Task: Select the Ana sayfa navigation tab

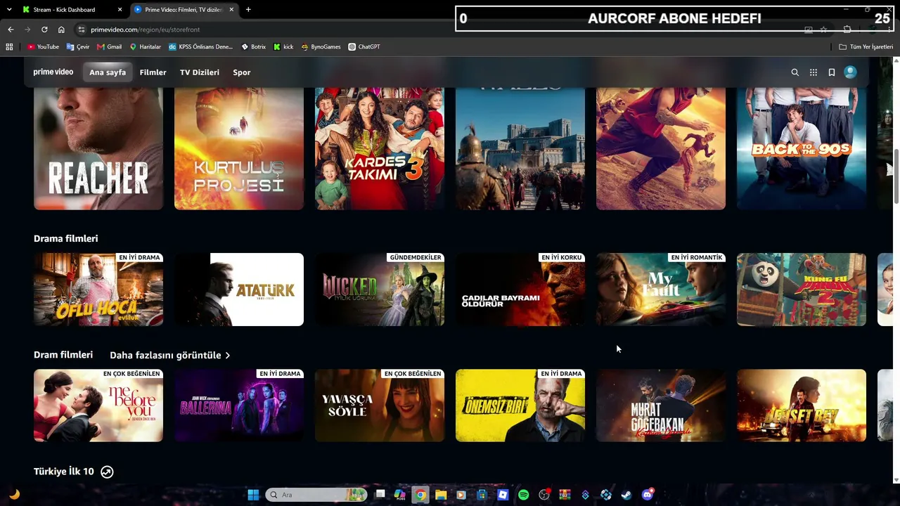Action: [108, 72]
